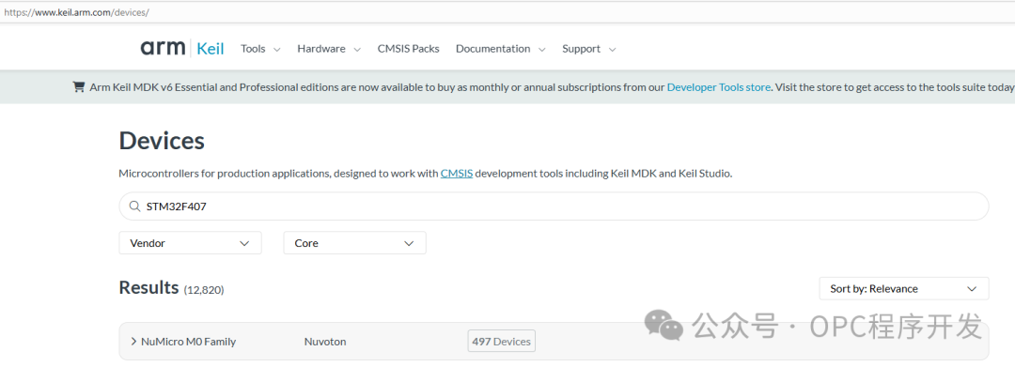Click the arm logo
The width and height of the screenshot is (1015, 367).
pos(163,48)
